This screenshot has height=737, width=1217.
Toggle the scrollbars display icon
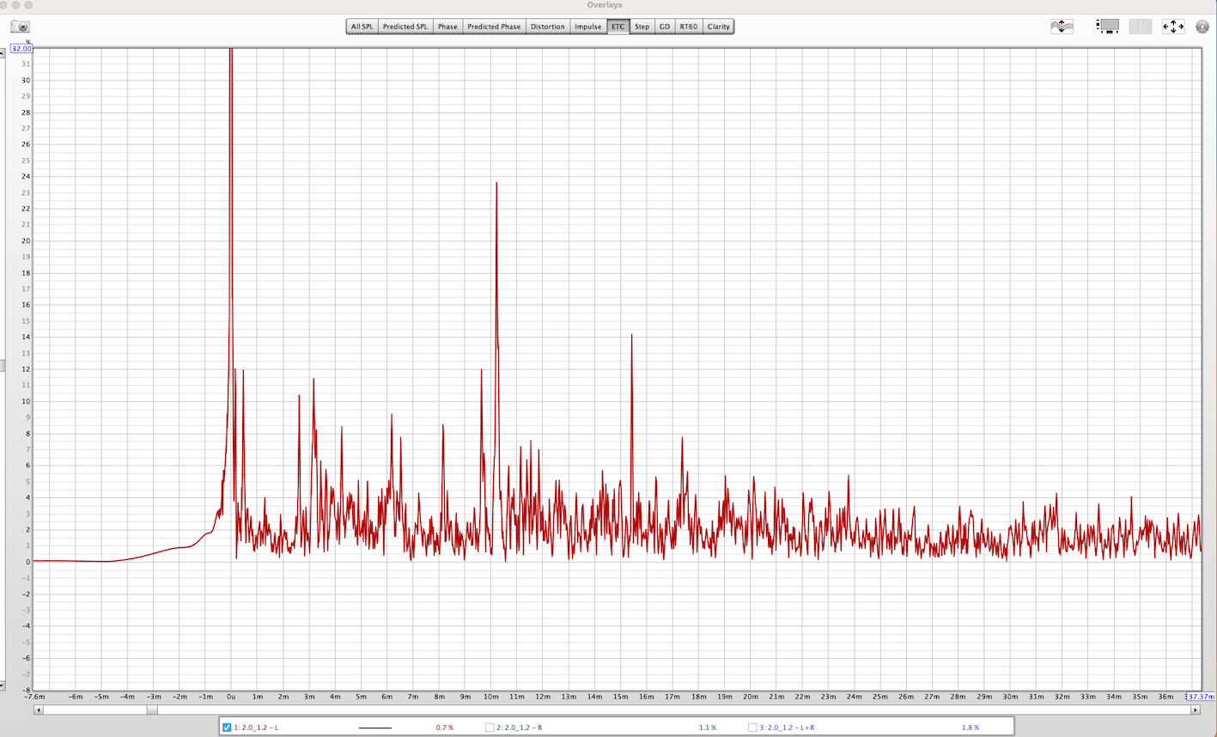pyautogui.click(x=1108, y=27)
